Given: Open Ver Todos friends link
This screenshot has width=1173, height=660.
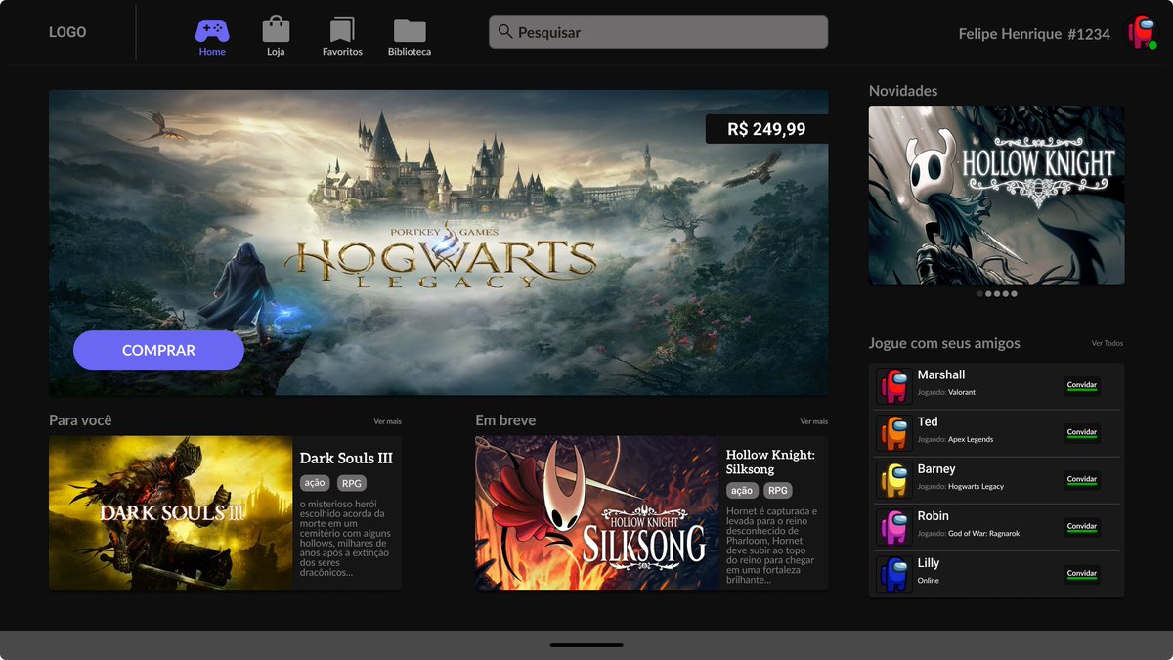Looking at the screenshot, I should (x=1108, y=343).
